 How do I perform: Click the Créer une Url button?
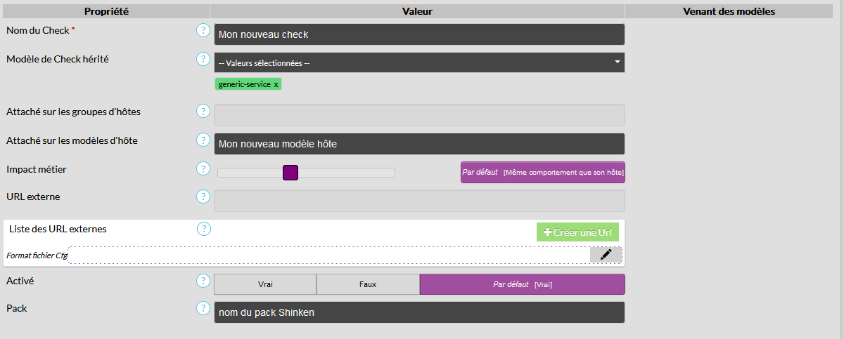577,232
